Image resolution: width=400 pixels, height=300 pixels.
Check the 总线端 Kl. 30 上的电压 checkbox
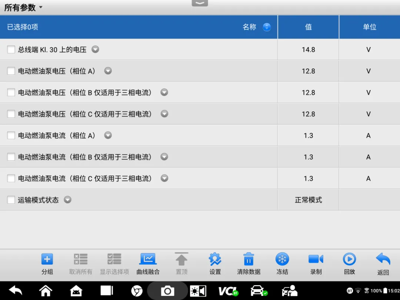(11, 50)
